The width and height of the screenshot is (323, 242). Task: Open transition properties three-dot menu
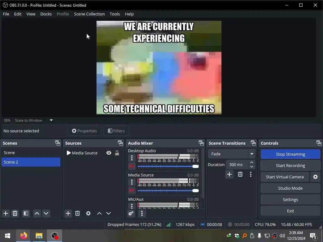[251, 175]
